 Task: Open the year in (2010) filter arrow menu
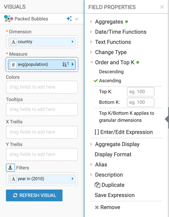click(73, 179)
